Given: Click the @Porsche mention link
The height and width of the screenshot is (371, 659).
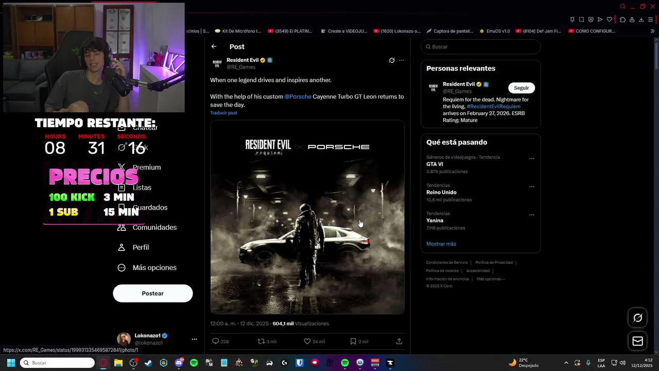Looking at the screenshot, I should coord(298,96).
